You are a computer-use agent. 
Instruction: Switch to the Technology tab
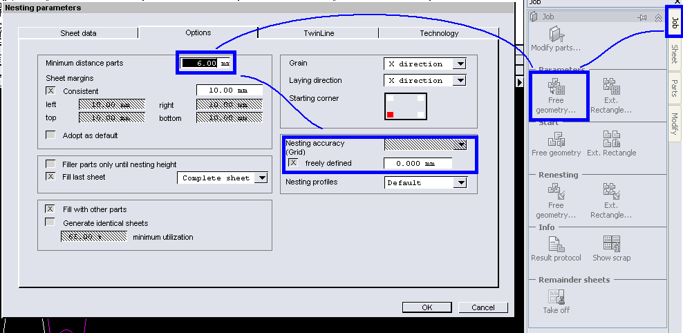[x=439, y=33]
